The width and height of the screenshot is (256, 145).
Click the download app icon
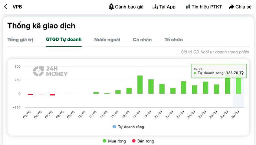point(155,7)
